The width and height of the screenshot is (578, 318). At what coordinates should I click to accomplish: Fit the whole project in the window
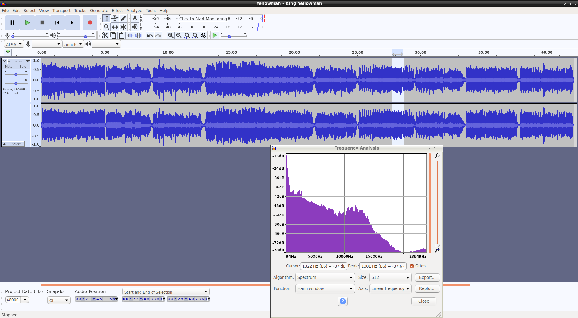[195, 36]
